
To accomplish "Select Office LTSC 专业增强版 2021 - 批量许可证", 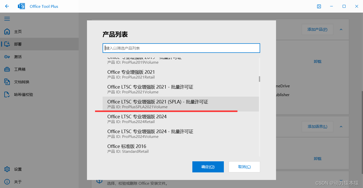I will point(181,89).
